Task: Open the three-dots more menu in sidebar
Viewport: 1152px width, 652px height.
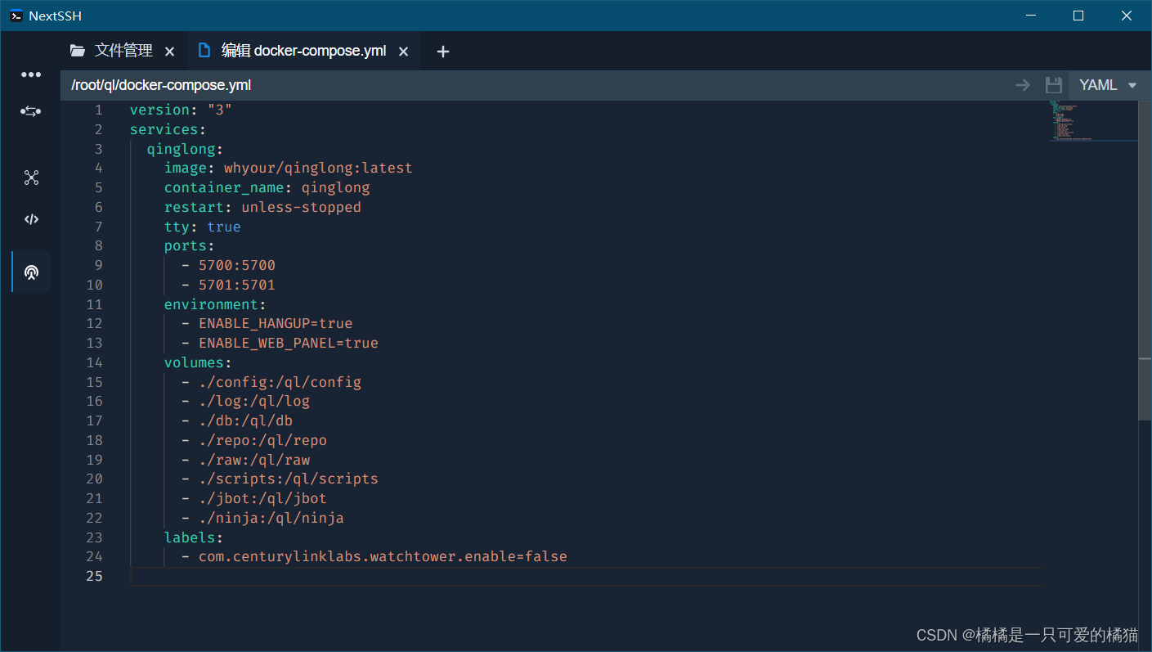Action: click(31, 74)
